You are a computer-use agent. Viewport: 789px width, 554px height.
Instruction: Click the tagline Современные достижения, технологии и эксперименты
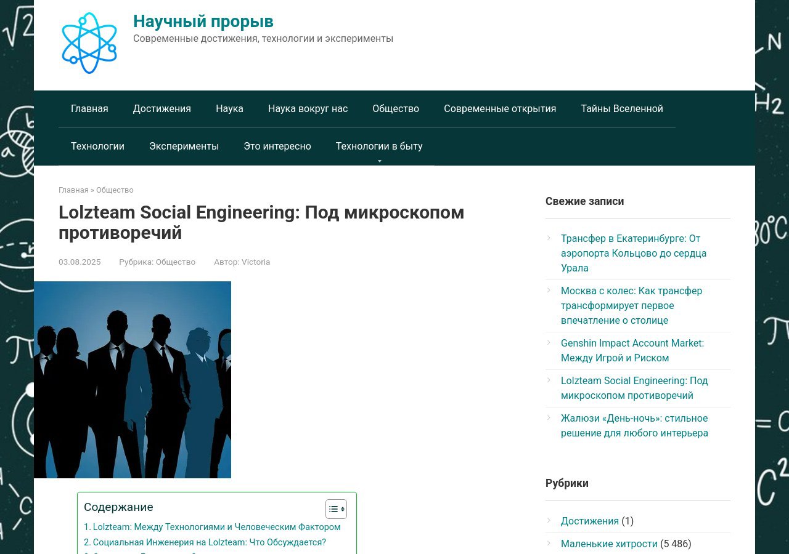pos(263,39)
